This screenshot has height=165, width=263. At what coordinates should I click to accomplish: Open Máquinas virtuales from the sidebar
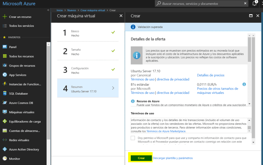pos(22,112)
